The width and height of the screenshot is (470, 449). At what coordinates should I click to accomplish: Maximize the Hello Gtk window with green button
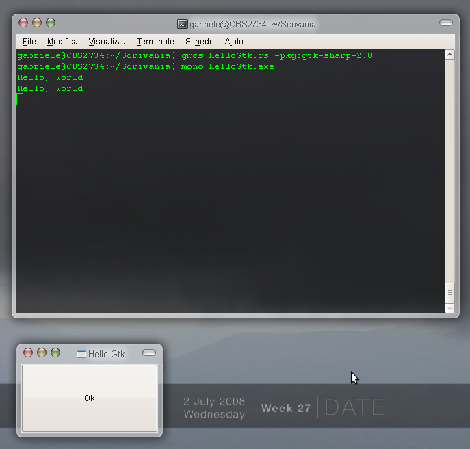(55, 353)
